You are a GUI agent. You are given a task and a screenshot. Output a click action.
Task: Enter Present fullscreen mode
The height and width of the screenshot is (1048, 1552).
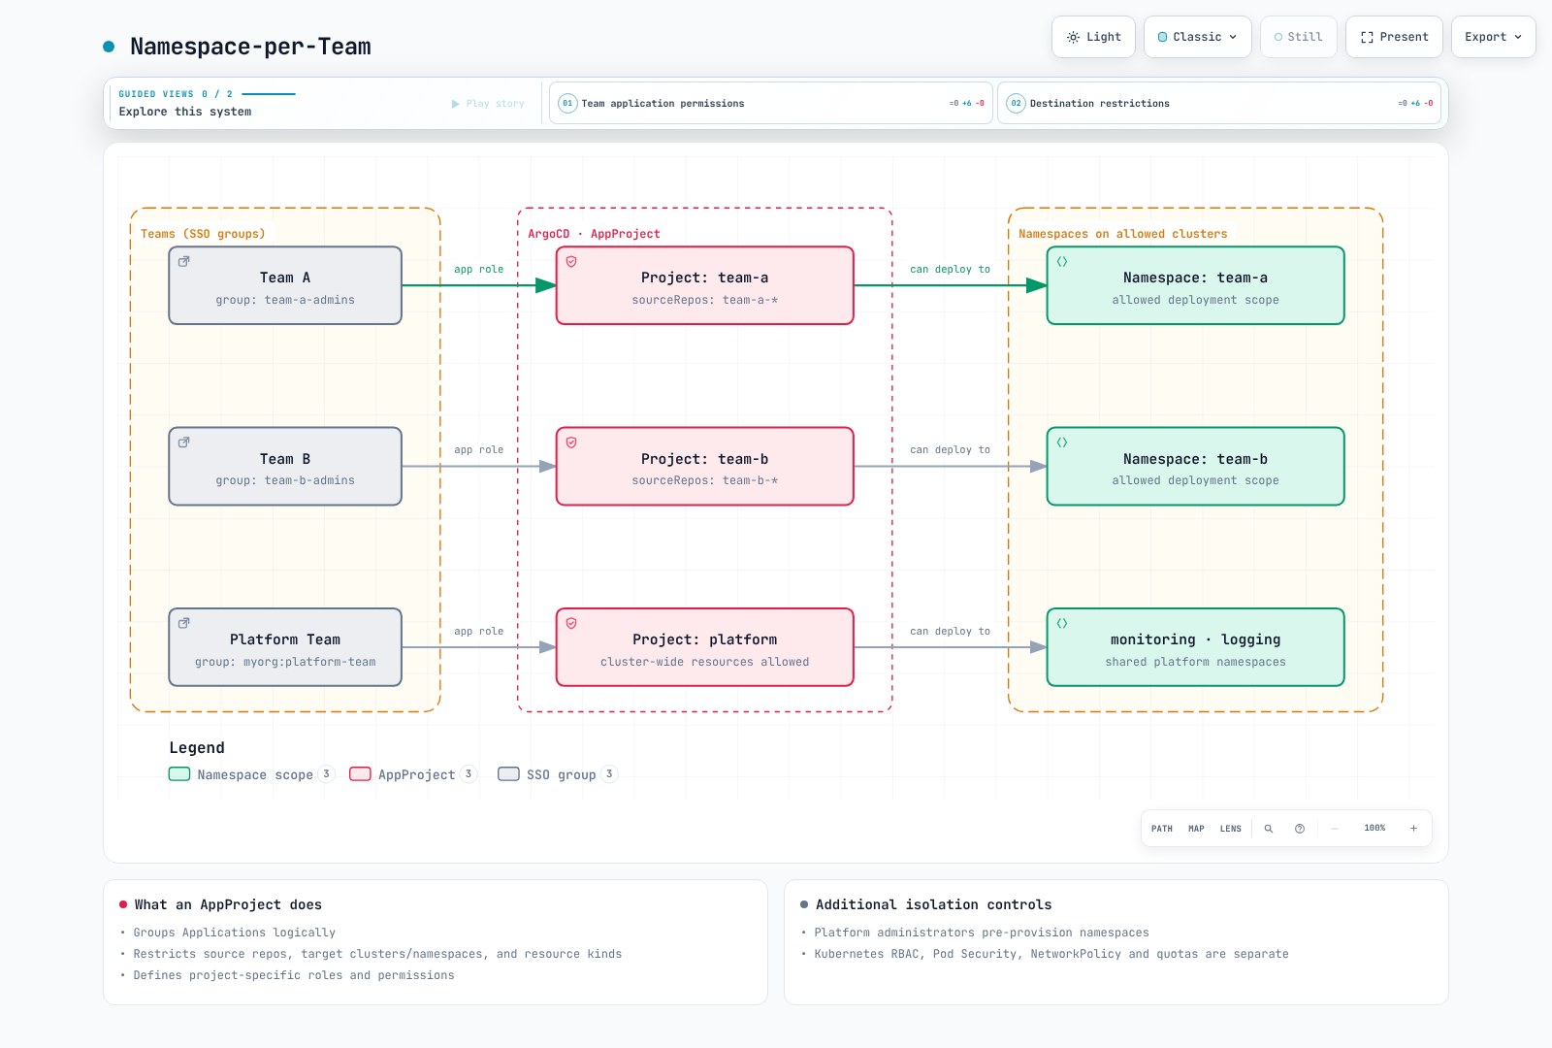click(1394, 37)
